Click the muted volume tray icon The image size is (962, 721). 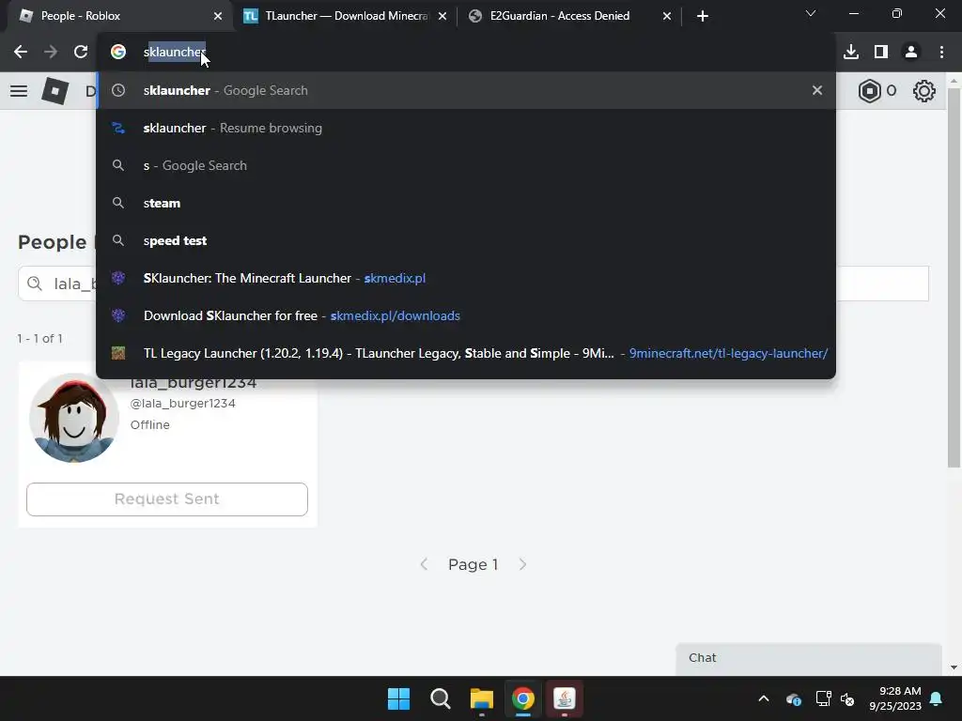point(847,698)
